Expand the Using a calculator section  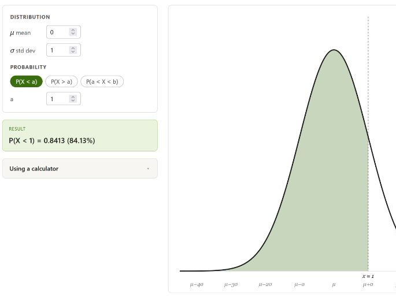coord(80,169)
